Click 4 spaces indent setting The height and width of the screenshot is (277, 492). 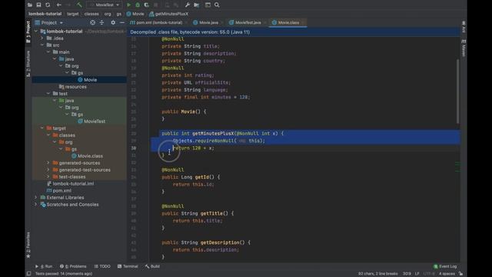[x=447, y=274]
